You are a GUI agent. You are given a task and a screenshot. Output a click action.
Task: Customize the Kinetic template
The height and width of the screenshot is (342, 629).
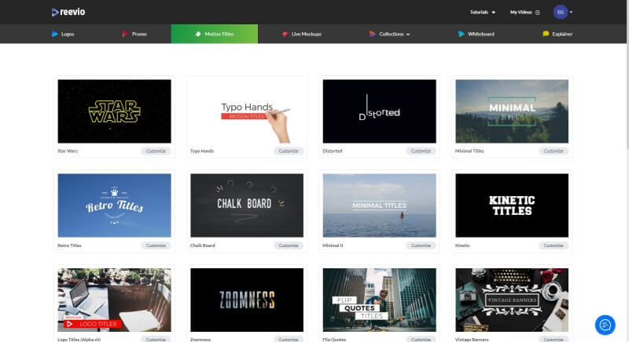554,246
